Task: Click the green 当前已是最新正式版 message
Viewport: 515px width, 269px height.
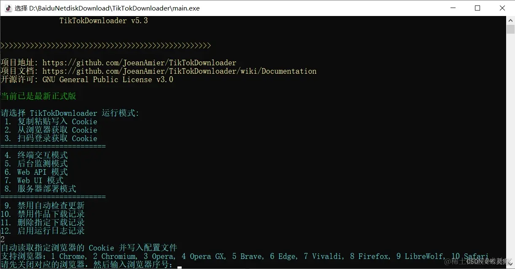Action: (38, 96)
